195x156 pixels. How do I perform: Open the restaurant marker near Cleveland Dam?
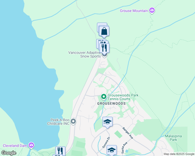[x=60, y=151]
